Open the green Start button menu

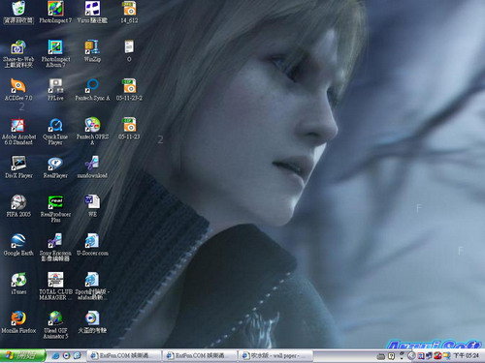(x=22, y=355)
